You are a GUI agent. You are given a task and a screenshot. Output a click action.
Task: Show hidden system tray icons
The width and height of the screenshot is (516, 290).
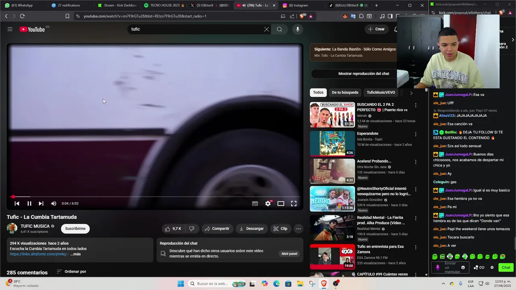(x=443, y=284)
